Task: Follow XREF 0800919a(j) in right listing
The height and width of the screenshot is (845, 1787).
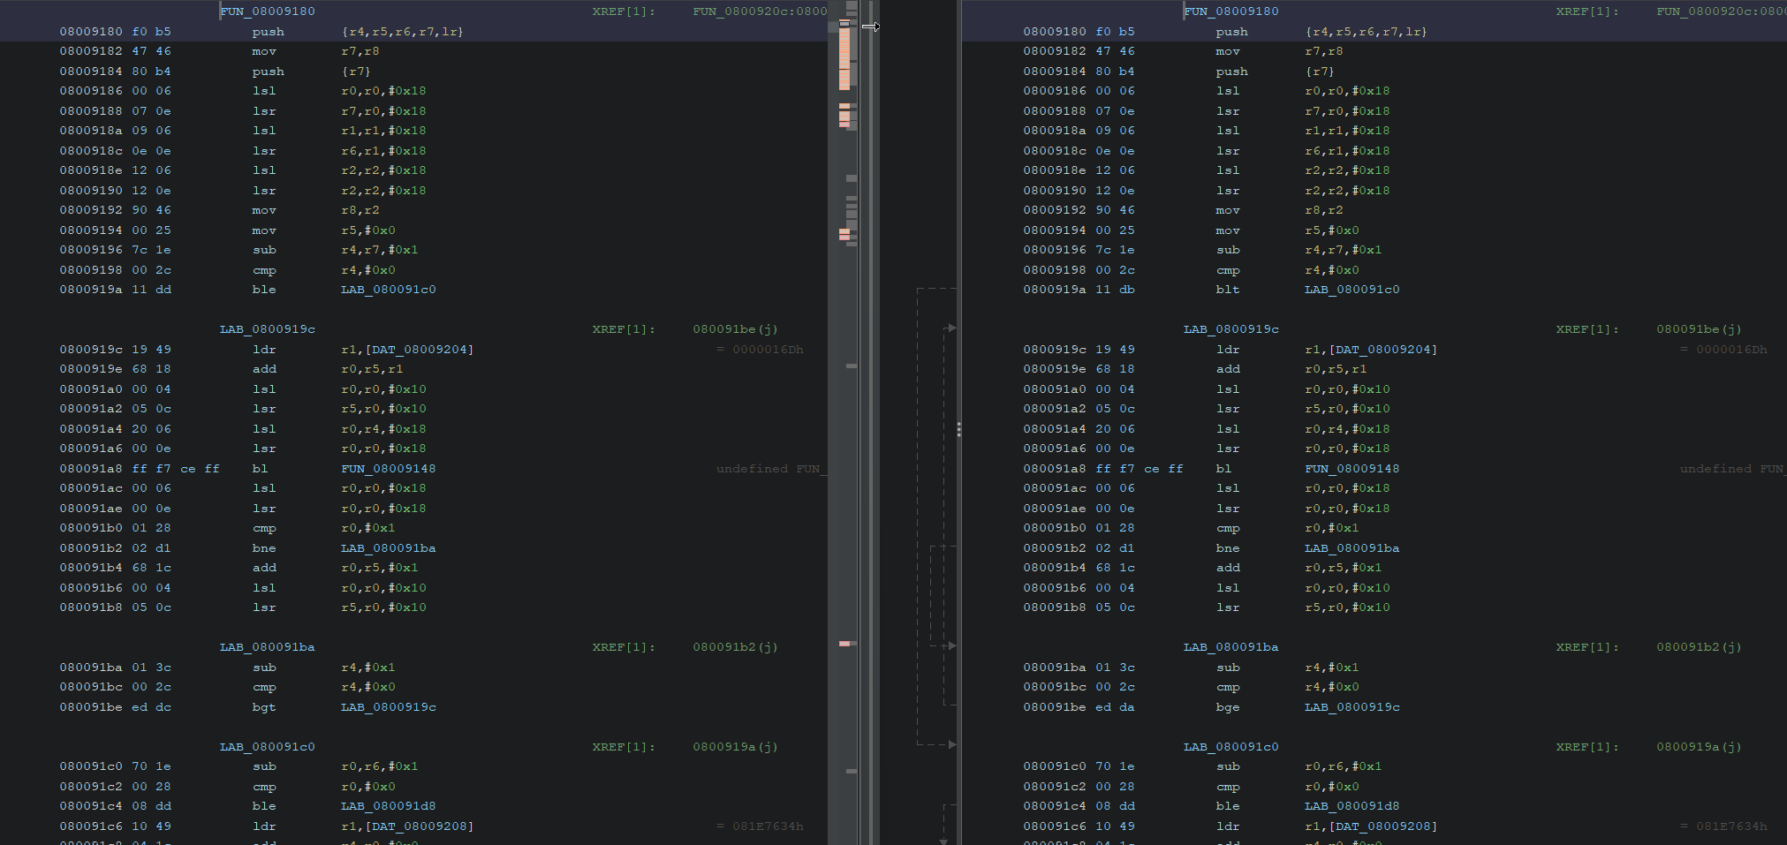Action: 1699,747
